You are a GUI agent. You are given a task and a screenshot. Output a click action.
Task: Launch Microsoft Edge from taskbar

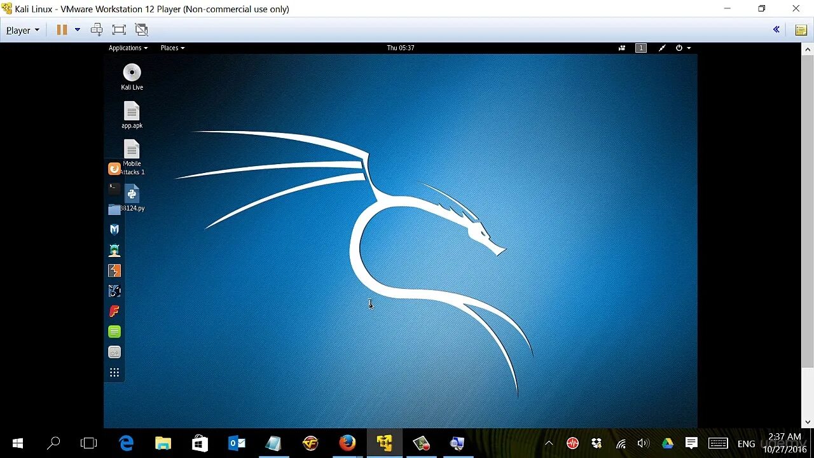(127, 443)
